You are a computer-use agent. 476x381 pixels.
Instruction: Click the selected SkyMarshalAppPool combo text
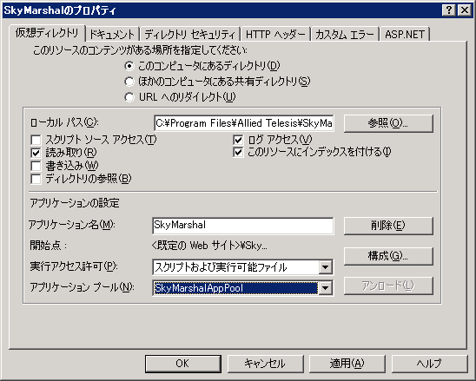236,288
